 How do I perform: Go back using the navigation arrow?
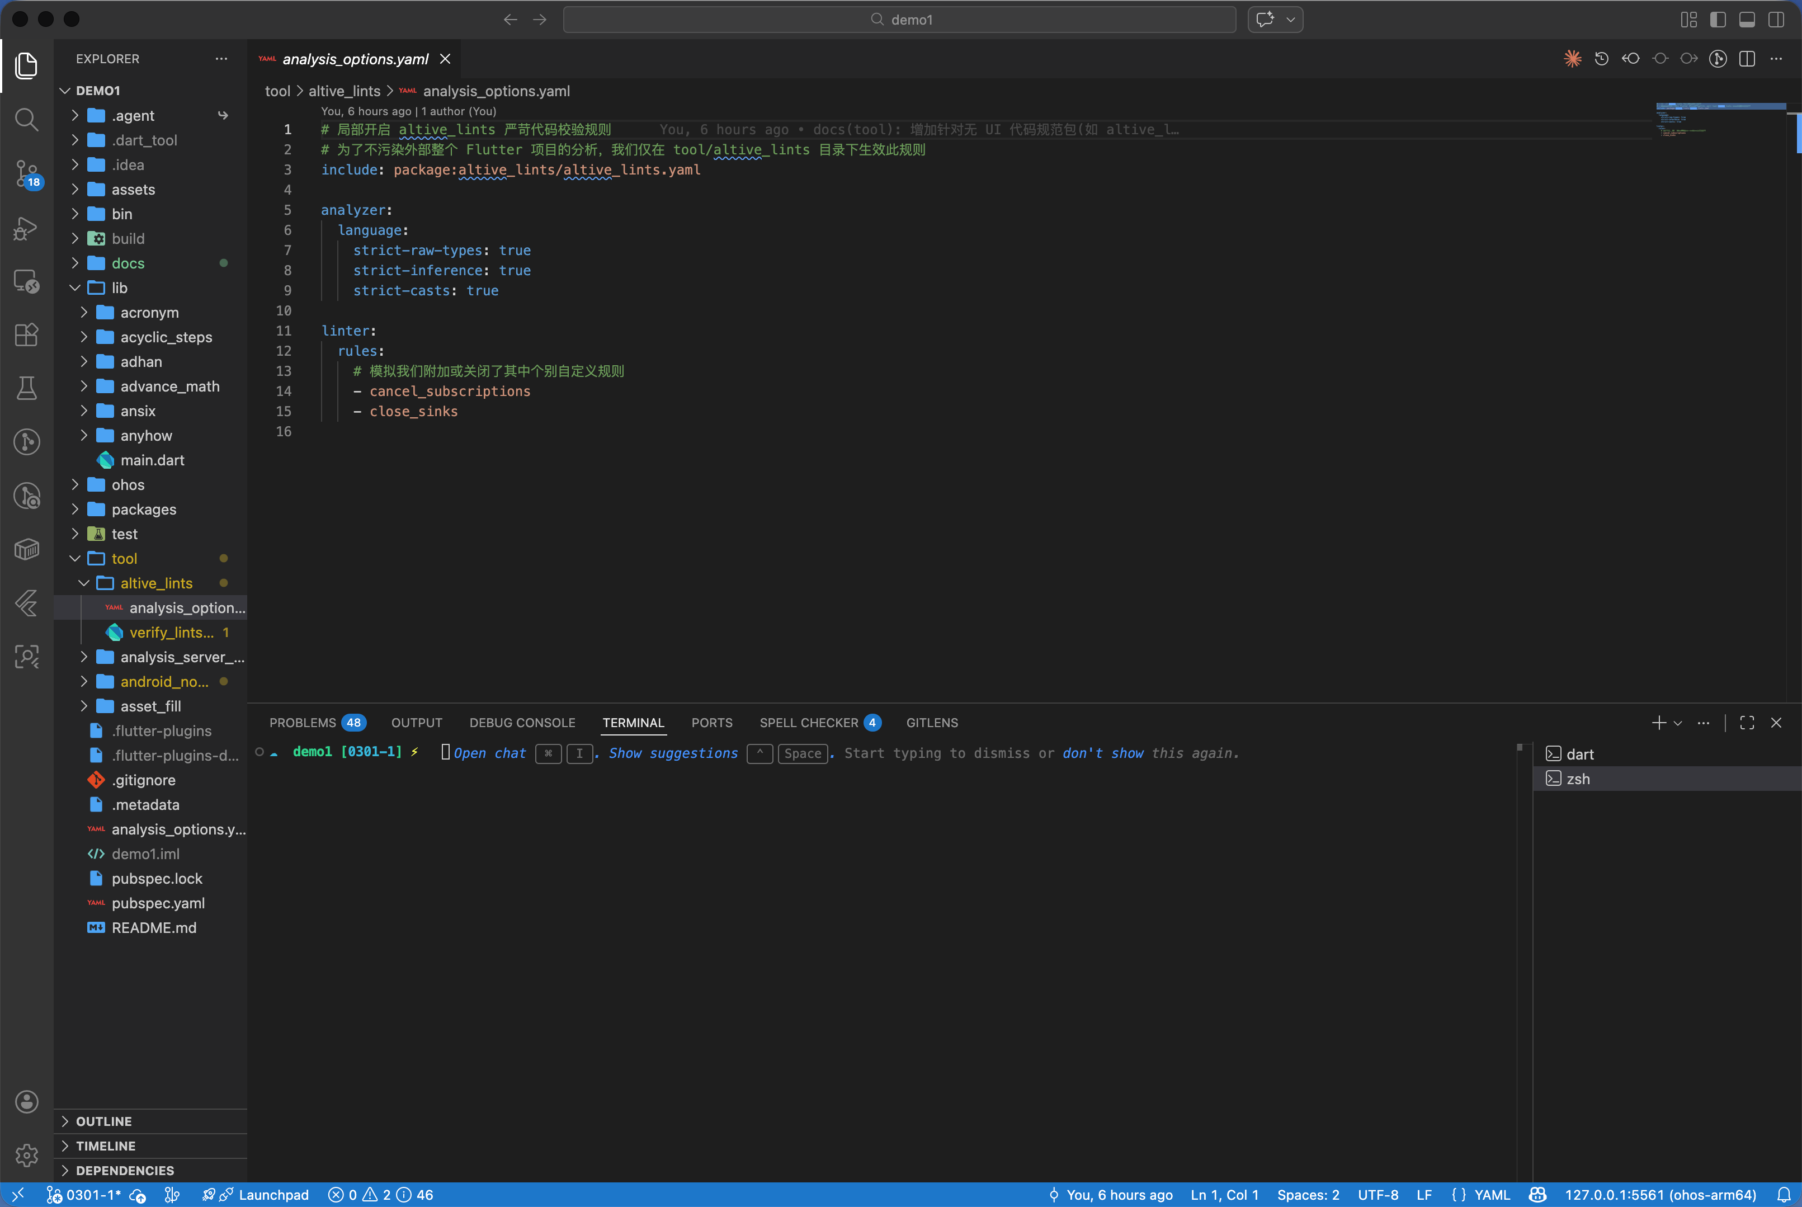point(511,19)
